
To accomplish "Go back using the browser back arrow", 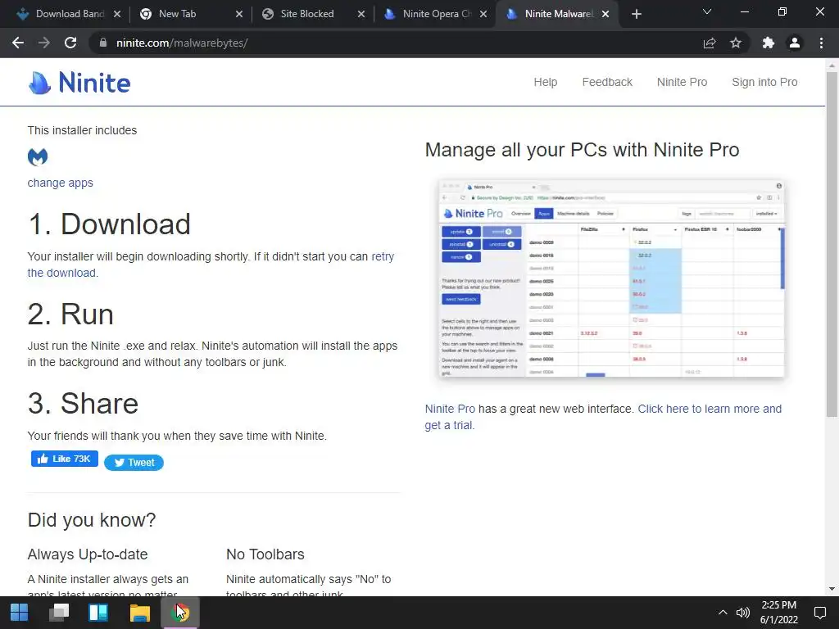I will (18, 43).
